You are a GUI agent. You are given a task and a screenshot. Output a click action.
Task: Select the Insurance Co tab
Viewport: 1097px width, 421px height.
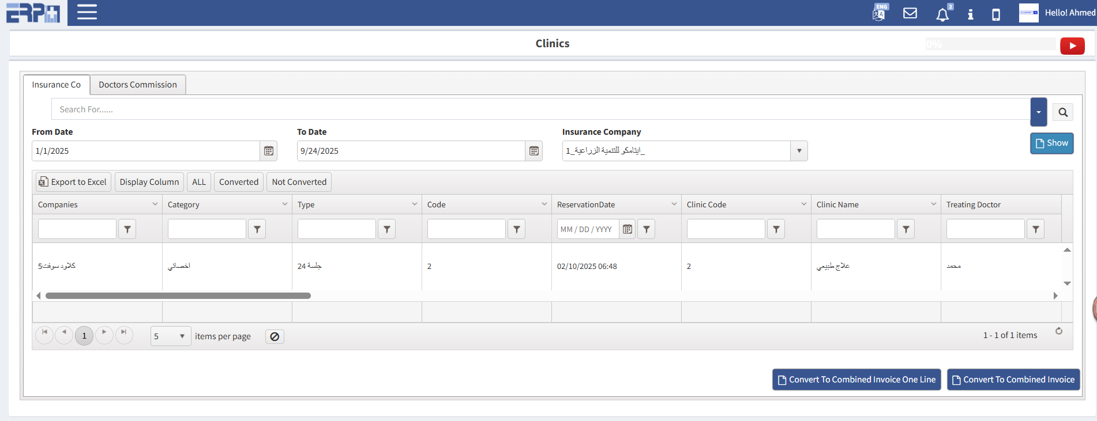[x=56, y=85]
